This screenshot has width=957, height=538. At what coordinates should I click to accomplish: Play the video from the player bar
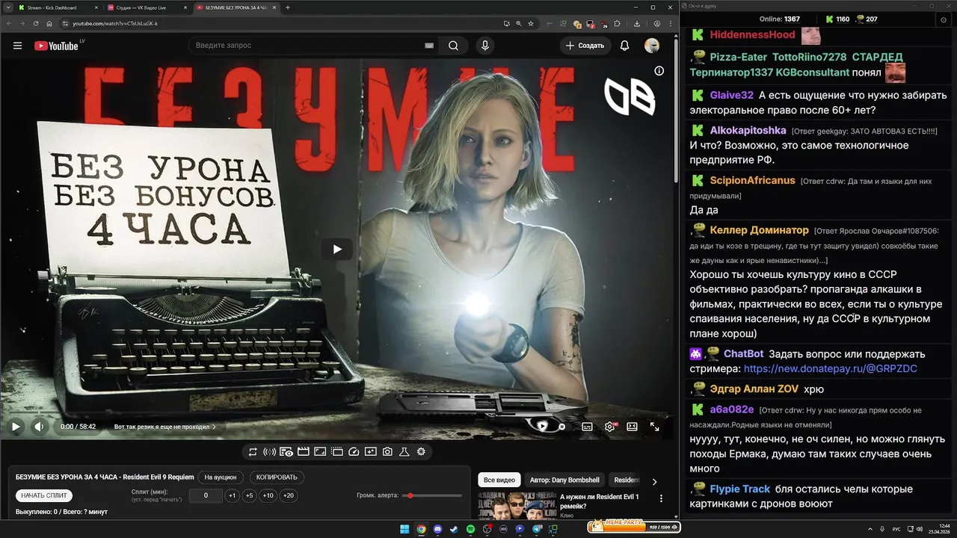15,427
